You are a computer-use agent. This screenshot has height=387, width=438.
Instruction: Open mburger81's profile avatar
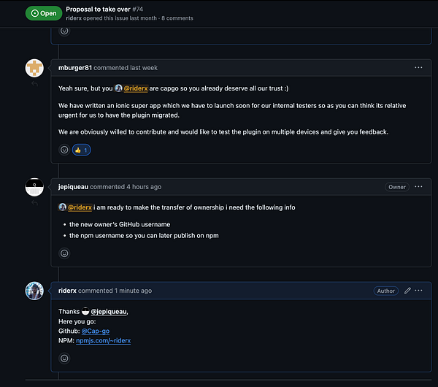click(34, 68)
